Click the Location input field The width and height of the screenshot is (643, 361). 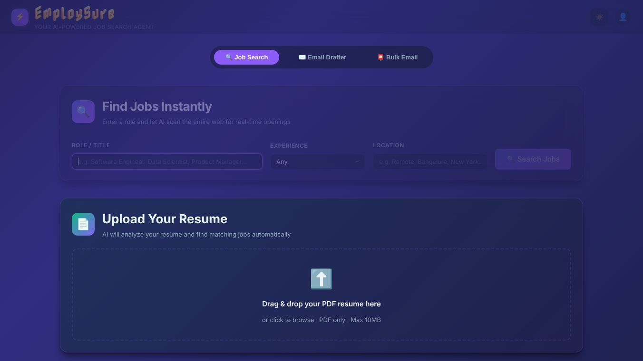point(430,161)
